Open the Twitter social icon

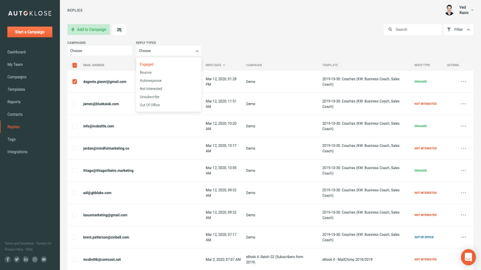[17, 259]
